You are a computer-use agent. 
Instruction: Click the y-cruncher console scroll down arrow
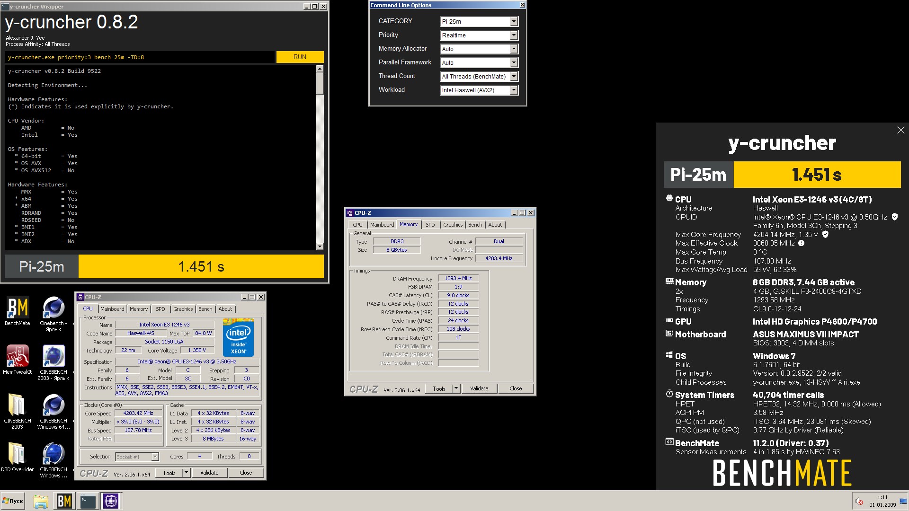pyautogui.click(x=320, y=246)
